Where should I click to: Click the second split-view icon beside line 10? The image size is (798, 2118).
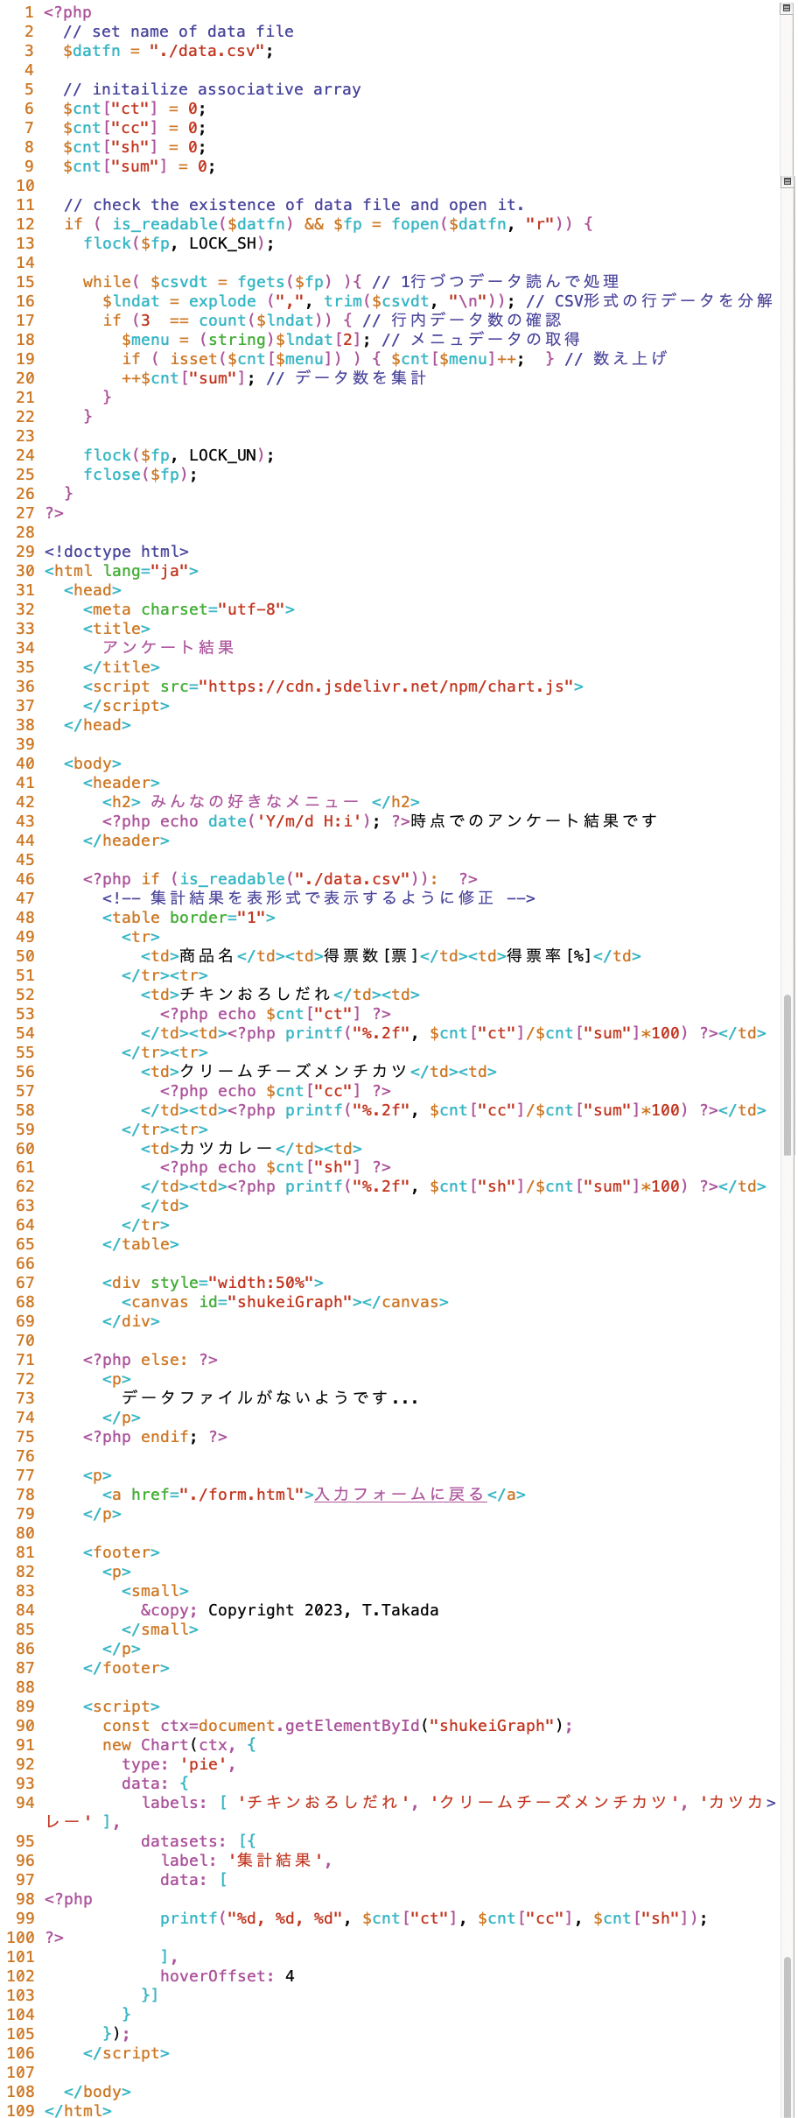tap(787, 181)
